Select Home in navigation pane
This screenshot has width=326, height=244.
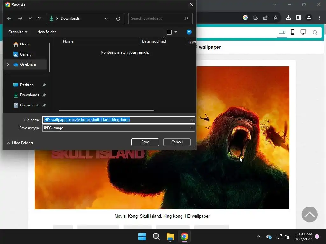point(25,44)
